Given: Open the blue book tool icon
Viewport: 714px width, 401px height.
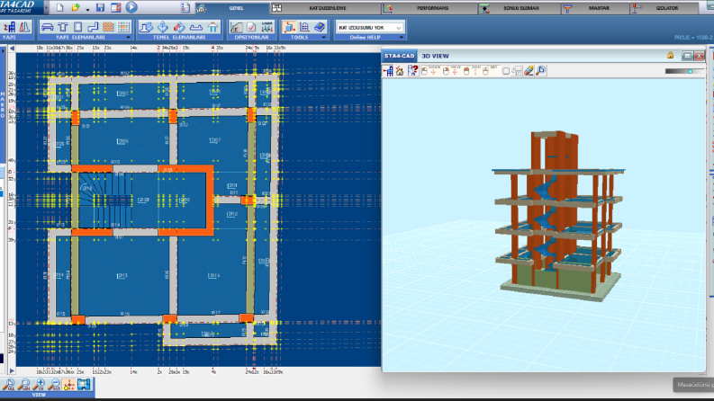Looking at the screenshot, I should [x=320, y=27].
